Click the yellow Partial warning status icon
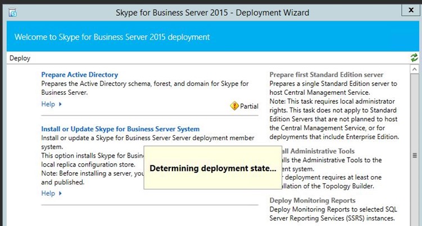Viewport: 422px width, 226px height. click(x=234, y=106)
